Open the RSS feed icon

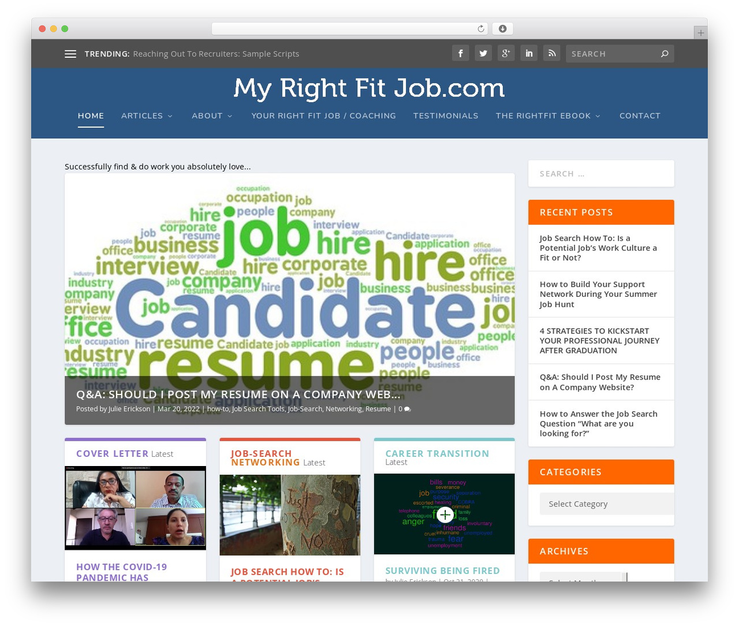pos(552,54)
